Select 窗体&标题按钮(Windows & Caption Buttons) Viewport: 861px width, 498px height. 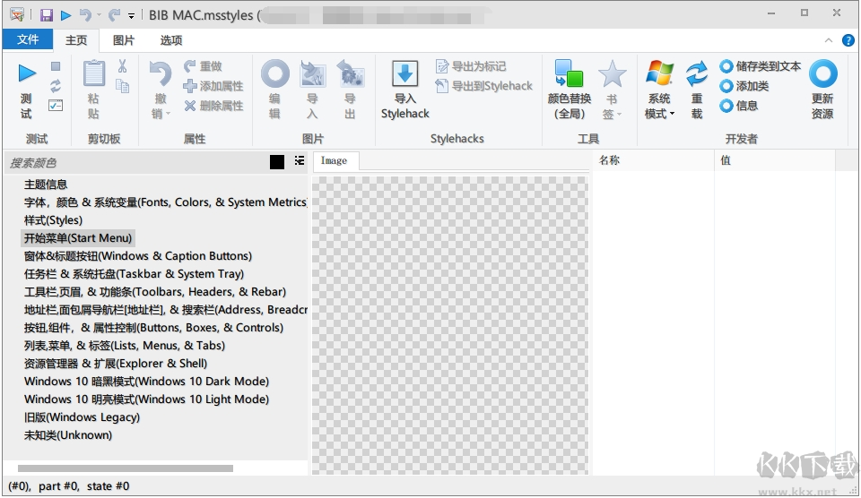(138, 256)
